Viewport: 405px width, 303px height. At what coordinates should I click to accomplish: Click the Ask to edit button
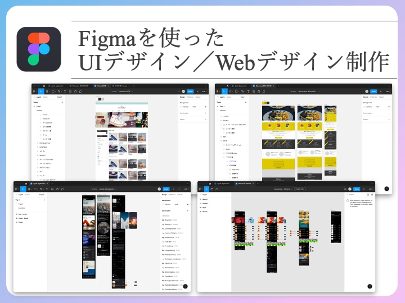click(300, 189)
